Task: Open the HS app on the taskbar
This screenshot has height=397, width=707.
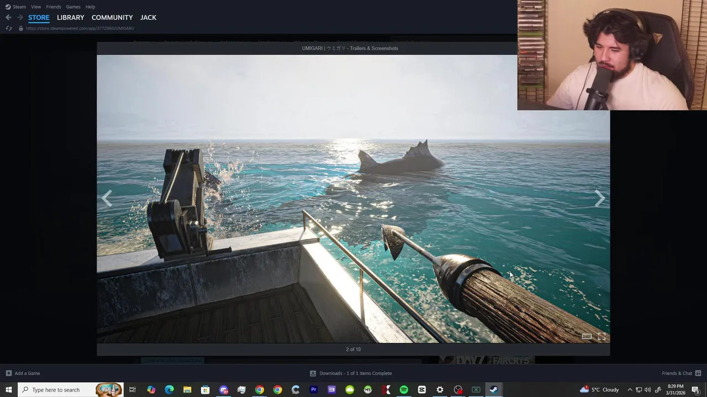Action: point(368,390)
